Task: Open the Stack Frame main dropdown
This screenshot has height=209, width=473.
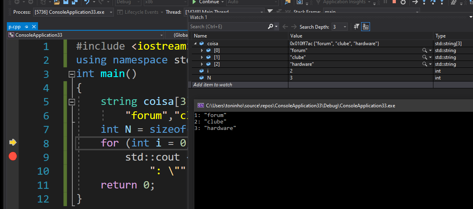Action: point(417,13)
